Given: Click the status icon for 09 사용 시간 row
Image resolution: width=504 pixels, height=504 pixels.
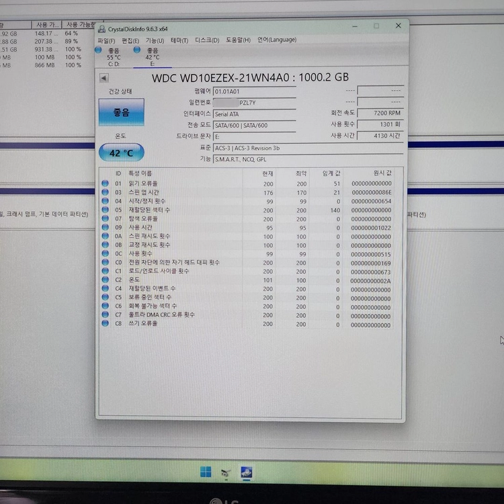Looking at the screenshot, I should click(105, 227).
